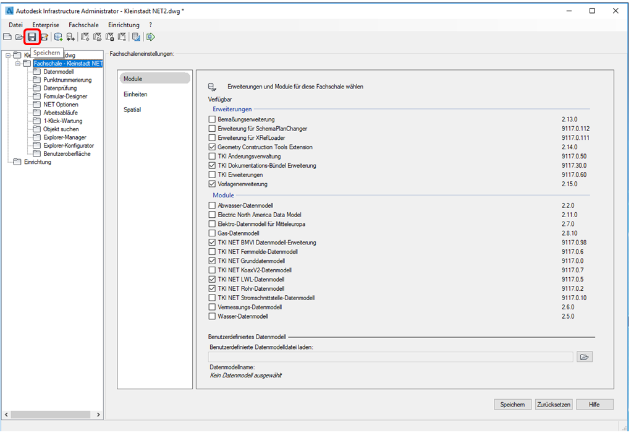Click the toolbar drawing icon with gear
This screenshot has height=435, width=631.
click(x=85, y=37)
